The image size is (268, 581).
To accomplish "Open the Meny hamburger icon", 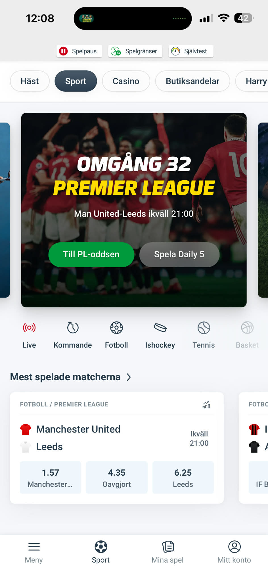I will 34,547.
